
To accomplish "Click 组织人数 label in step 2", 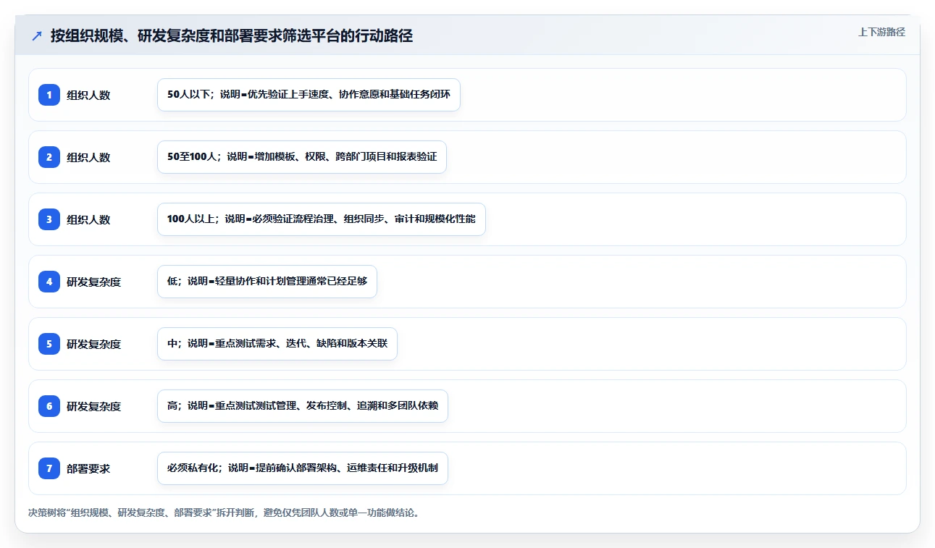I will tap(88, 157).
